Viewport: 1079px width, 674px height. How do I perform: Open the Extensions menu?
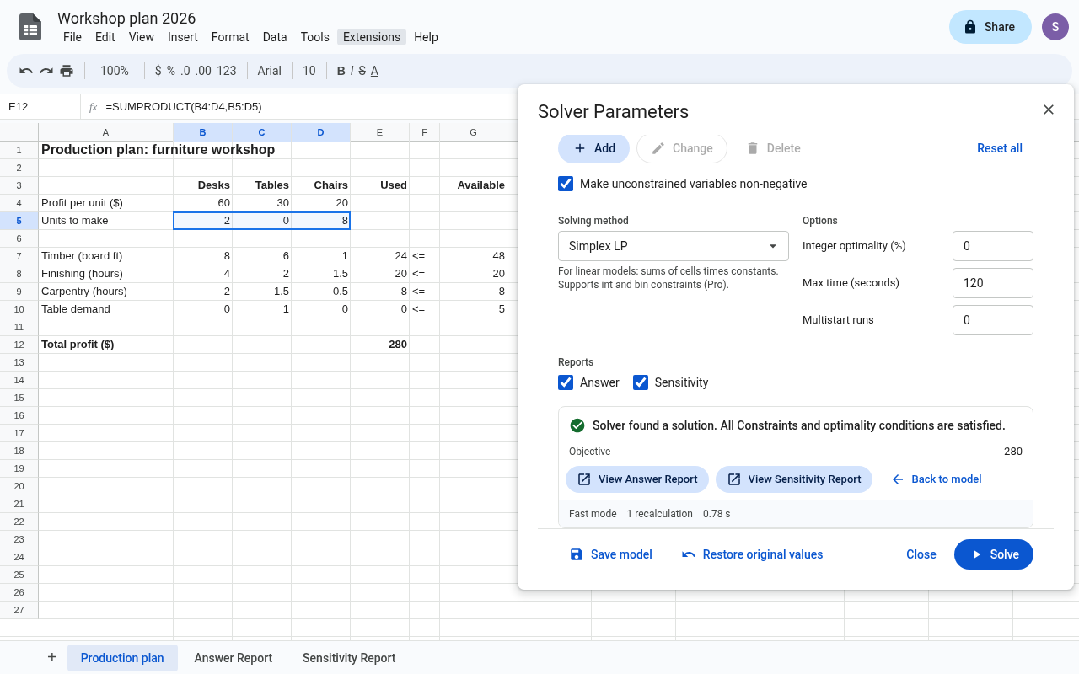[x=372, y=37]
